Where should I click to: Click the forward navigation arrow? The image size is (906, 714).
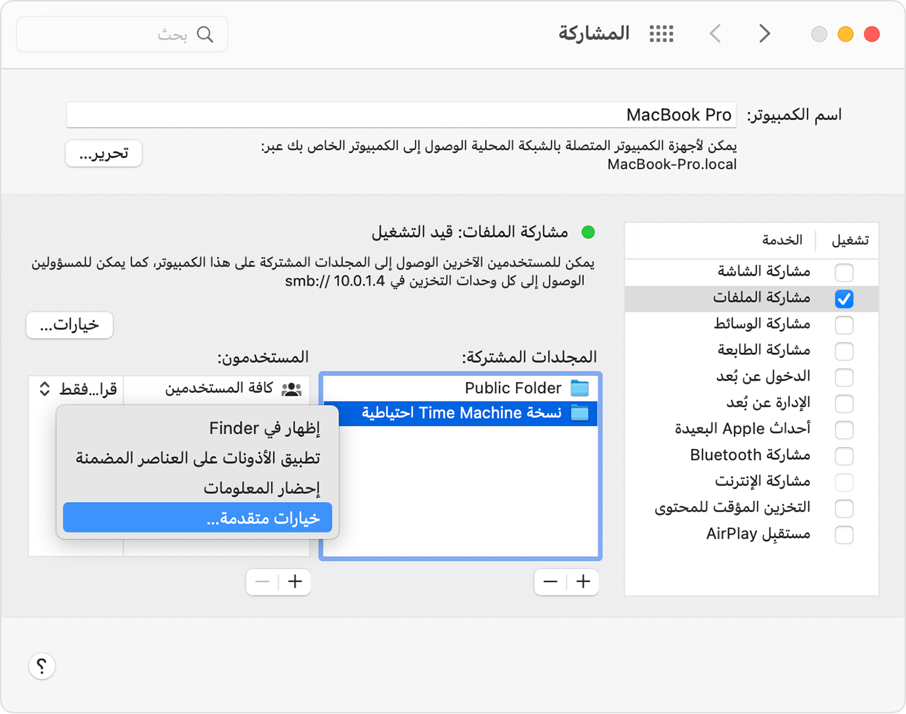click(x=764, y=33)
